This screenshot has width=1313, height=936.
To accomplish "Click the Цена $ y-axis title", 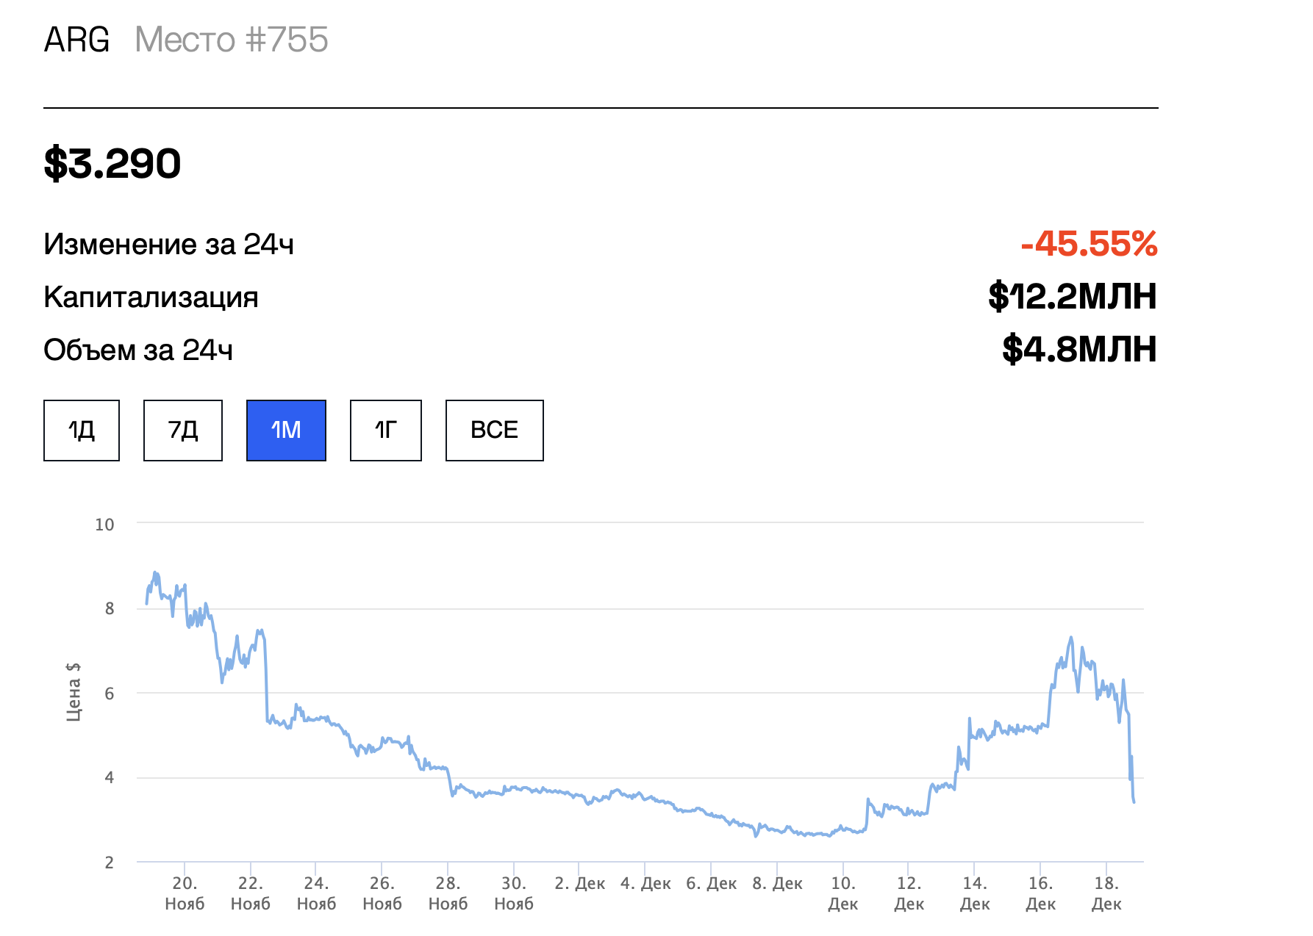I will (74, 691).
